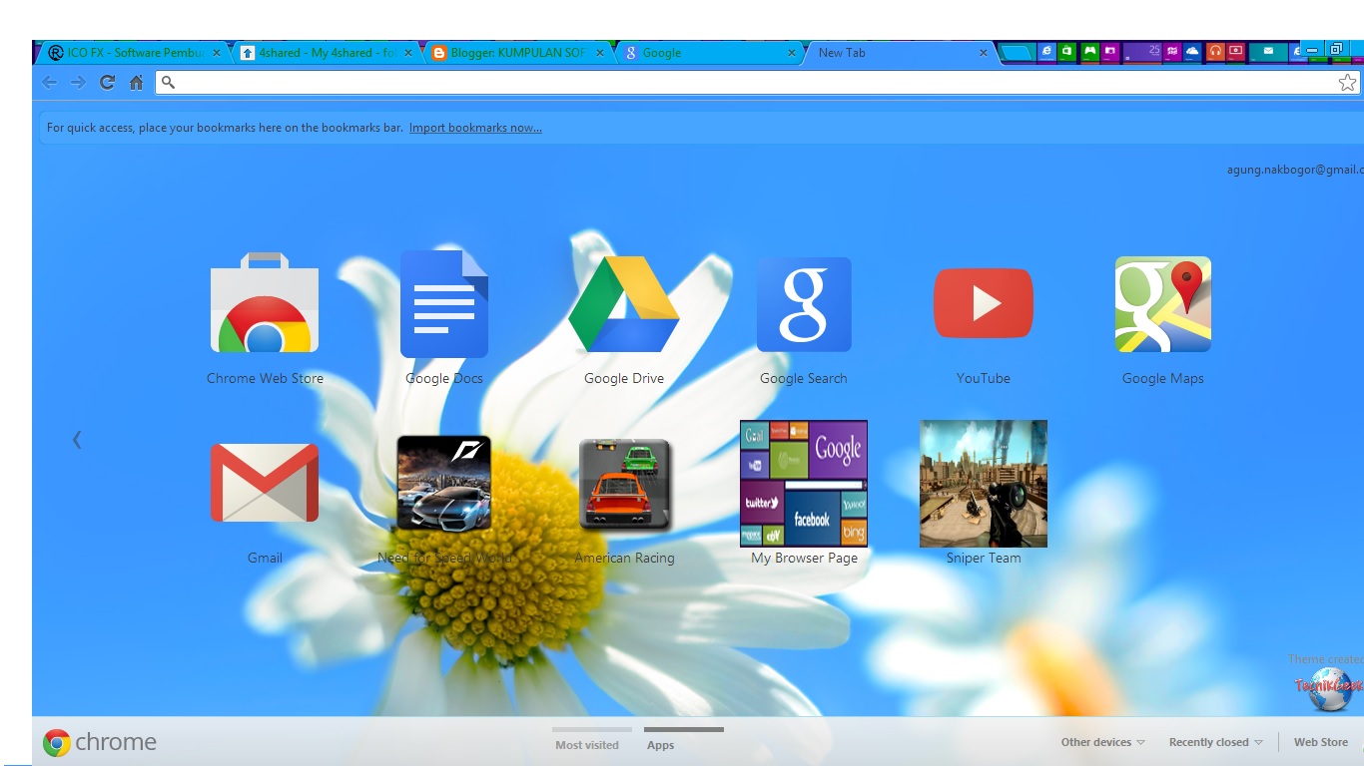
Task: Open a new tab with the button
Action: (x=1017, y=53)
